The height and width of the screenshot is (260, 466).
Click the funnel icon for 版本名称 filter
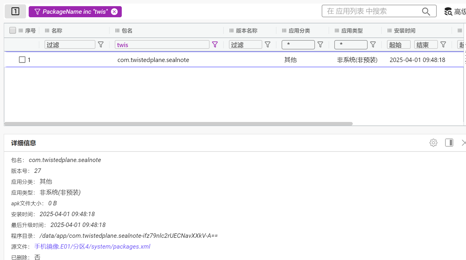pyautogui.click(x=268, y=44)
